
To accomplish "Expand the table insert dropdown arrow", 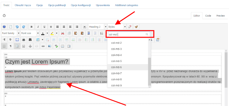I will [42, 40].
